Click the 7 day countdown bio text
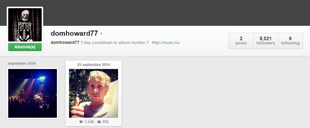The image size is (310, 128). 115,42
